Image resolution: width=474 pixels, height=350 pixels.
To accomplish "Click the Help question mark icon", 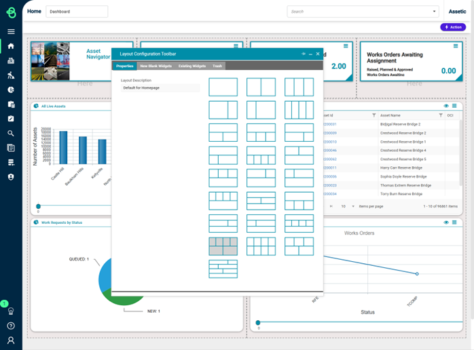I will 11,326.
